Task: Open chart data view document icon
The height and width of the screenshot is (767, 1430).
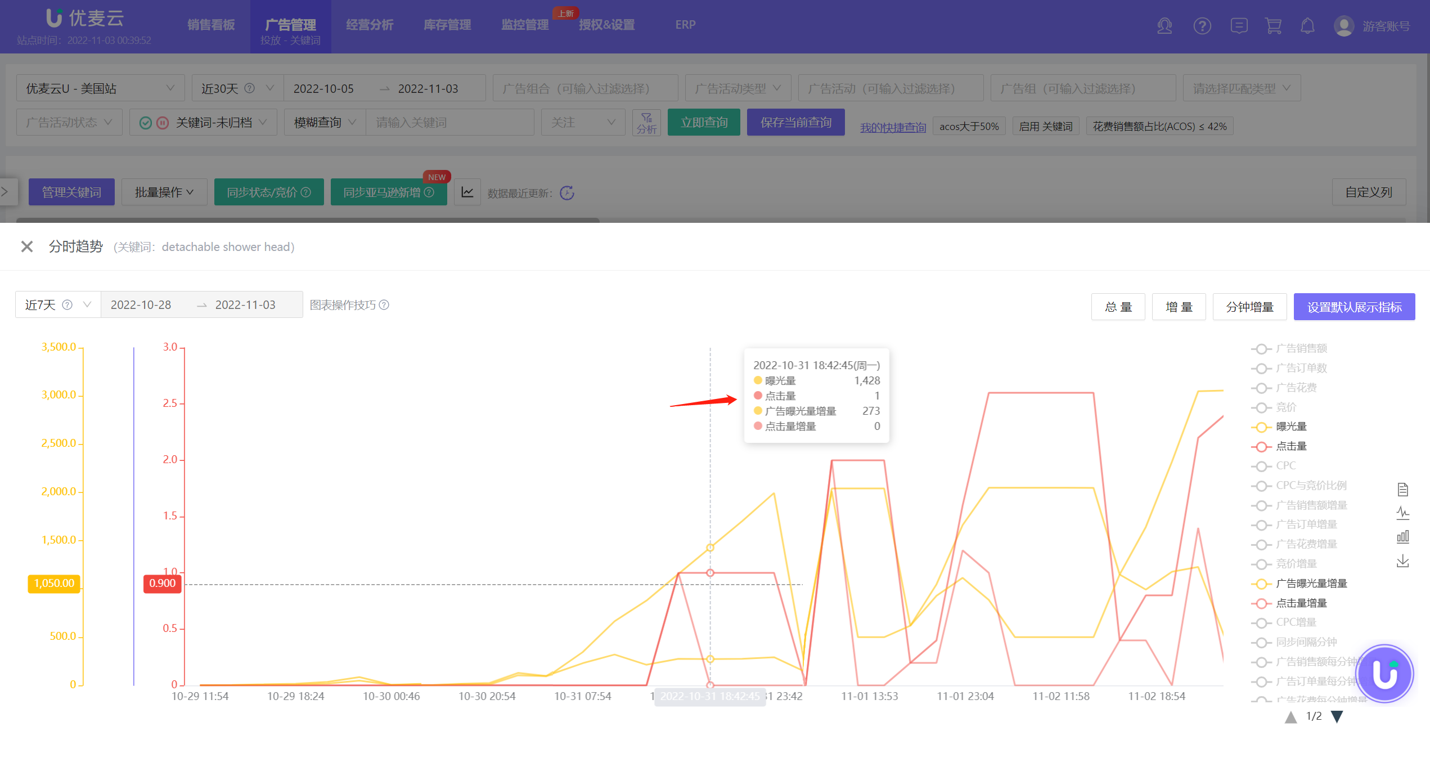Action: coord(1402,490)
